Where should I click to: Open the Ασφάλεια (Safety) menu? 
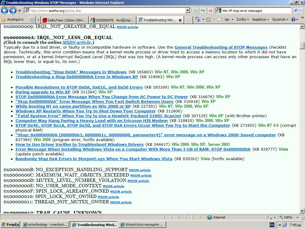[x=261, y=19]
